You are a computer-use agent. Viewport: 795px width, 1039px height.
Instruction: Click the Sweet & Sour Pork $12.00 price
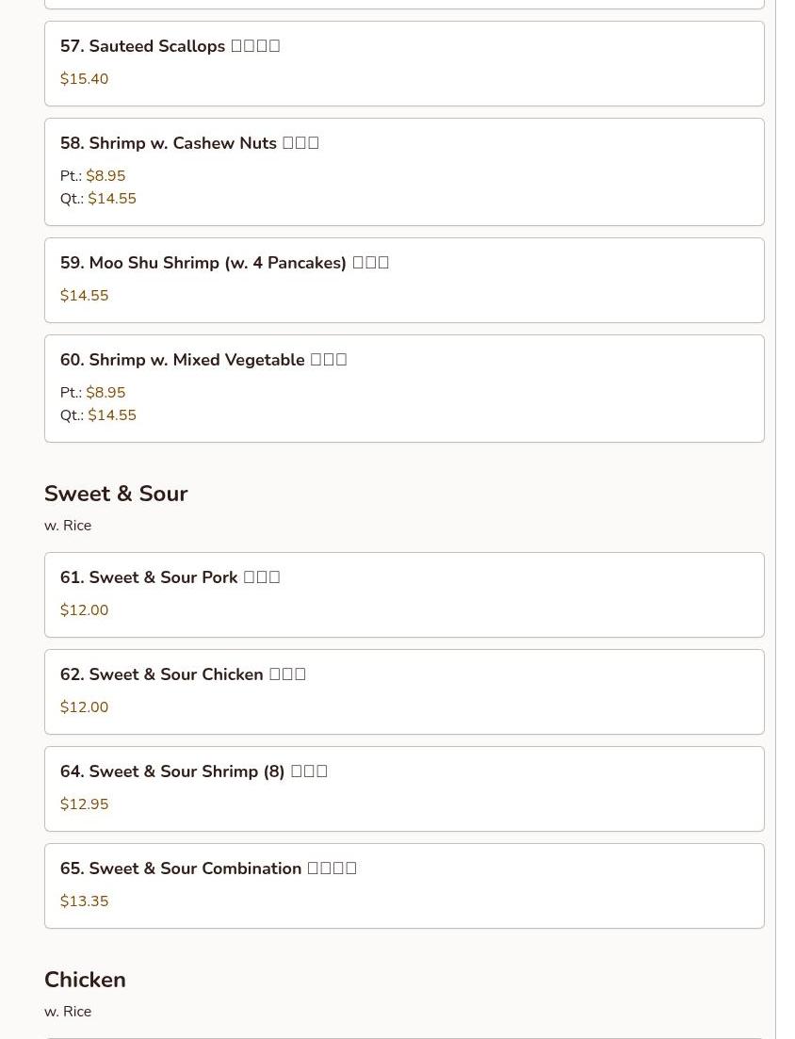click(84, 610)
